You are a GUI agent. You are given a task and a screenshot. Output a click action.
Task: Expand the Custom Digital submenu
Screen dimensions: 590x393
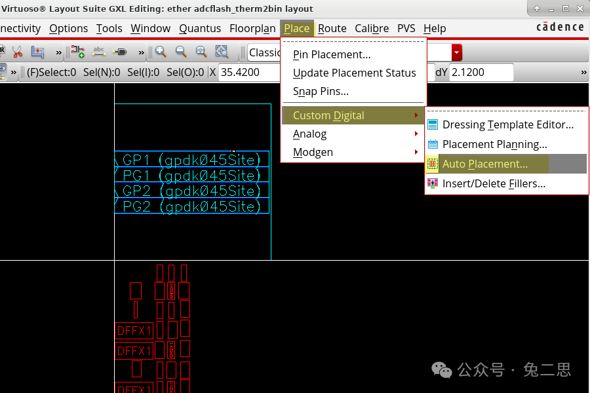pos(353,115)
